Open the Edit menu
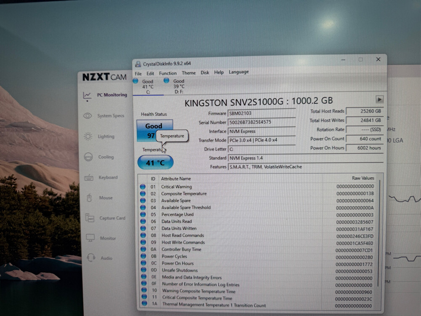 click(150, 74)
